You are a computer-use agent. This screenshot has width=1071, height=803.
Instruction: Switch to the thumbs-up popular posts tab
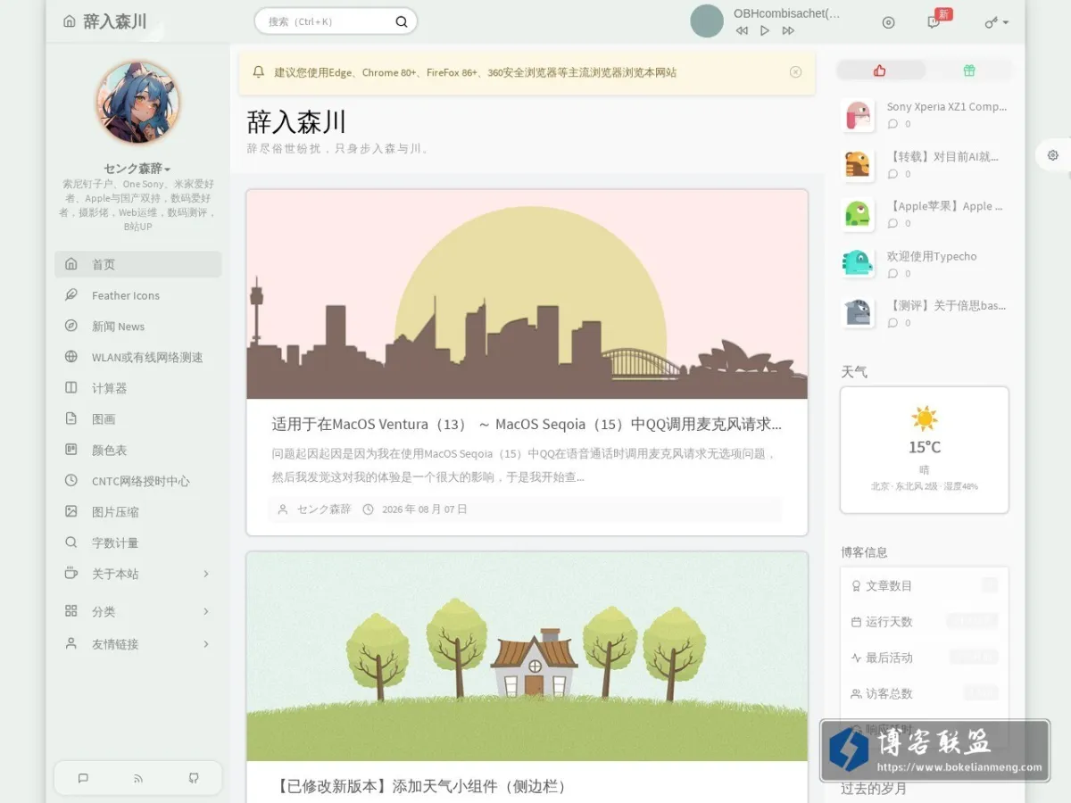880,70
